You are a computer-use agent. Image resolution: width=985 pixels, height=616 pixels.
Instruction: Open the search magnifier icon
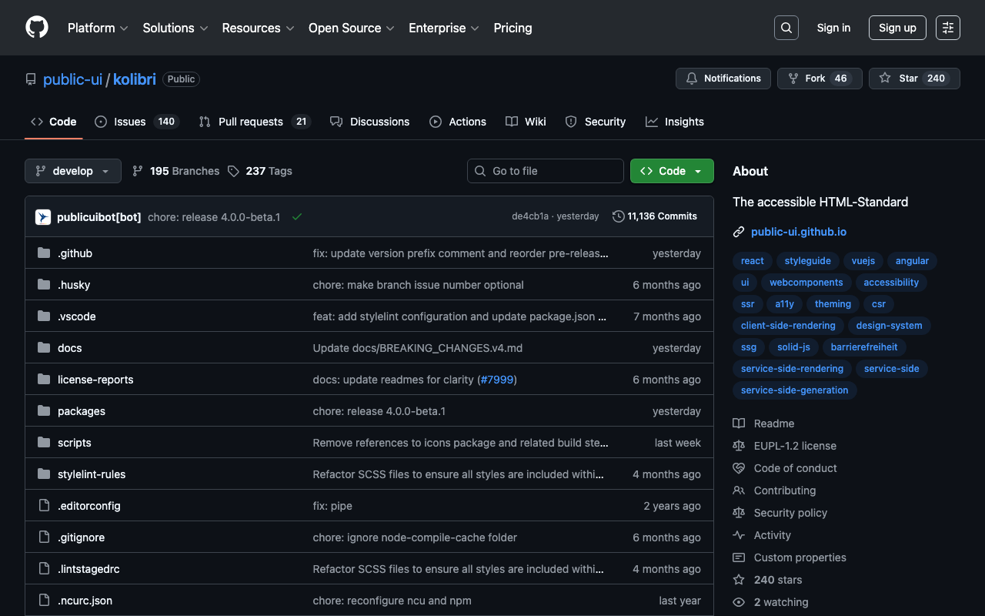(x=786, y=28)
